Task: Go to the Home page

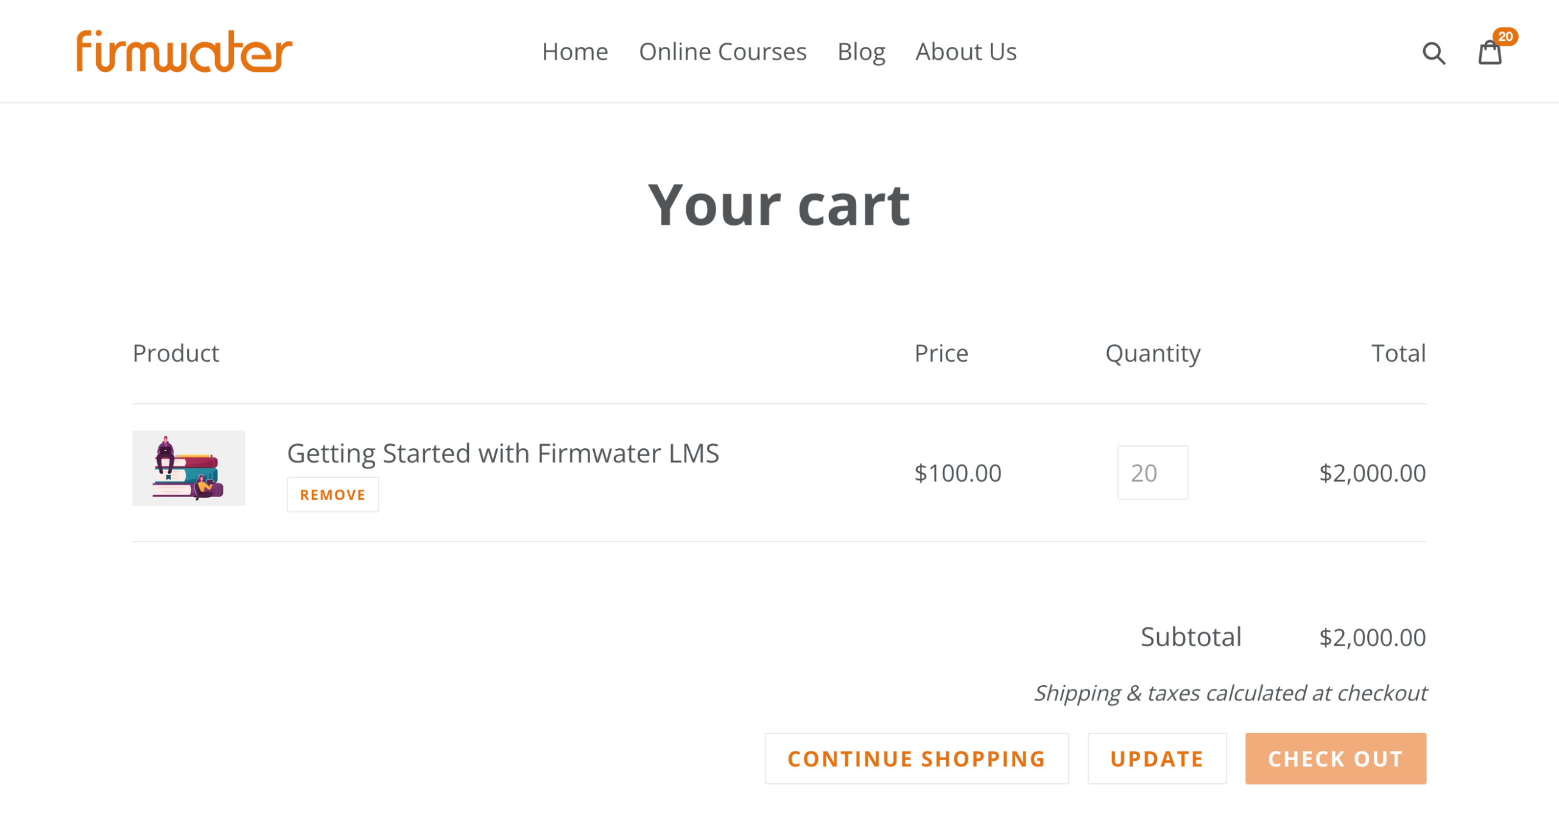Action: pyautogui.click(x=575, y=52)
